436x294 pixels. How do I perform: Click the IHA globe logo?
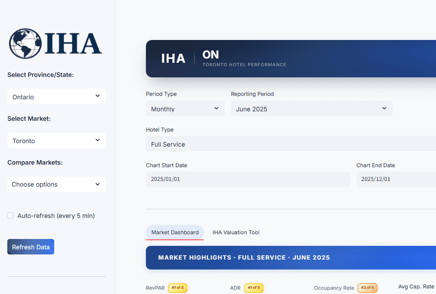coord(55,43)
